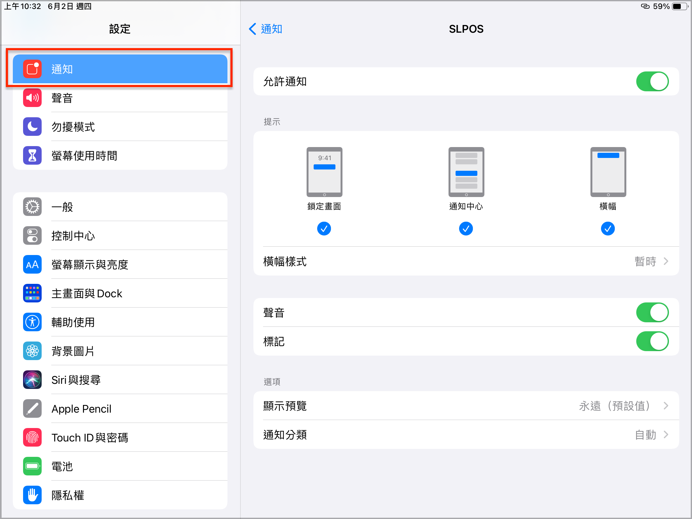Tap the back chevron beside 通知

tap(252, 29)
